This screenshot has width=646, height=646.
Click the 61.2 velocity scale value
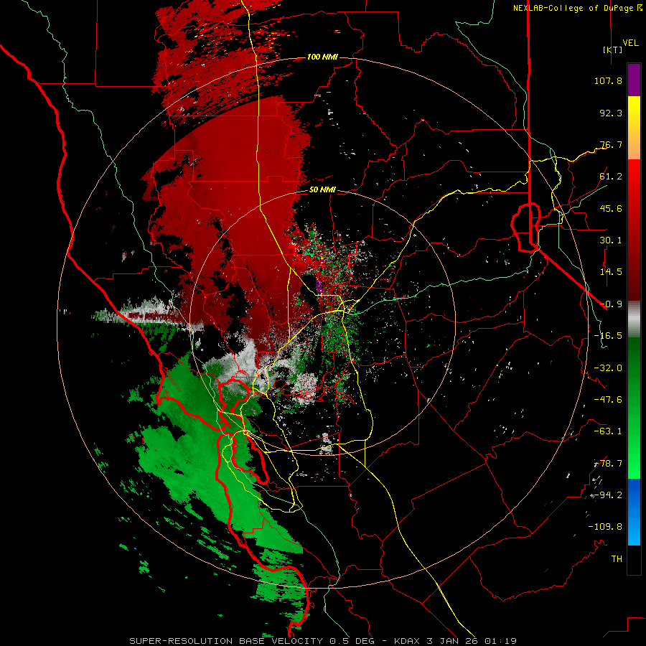point(611,177)
